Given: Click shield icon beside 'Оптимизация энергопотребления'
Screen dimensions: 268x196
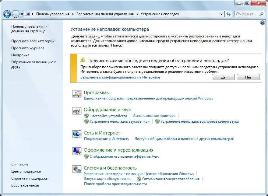Looking at the screenshot, I should pos(139,179).
